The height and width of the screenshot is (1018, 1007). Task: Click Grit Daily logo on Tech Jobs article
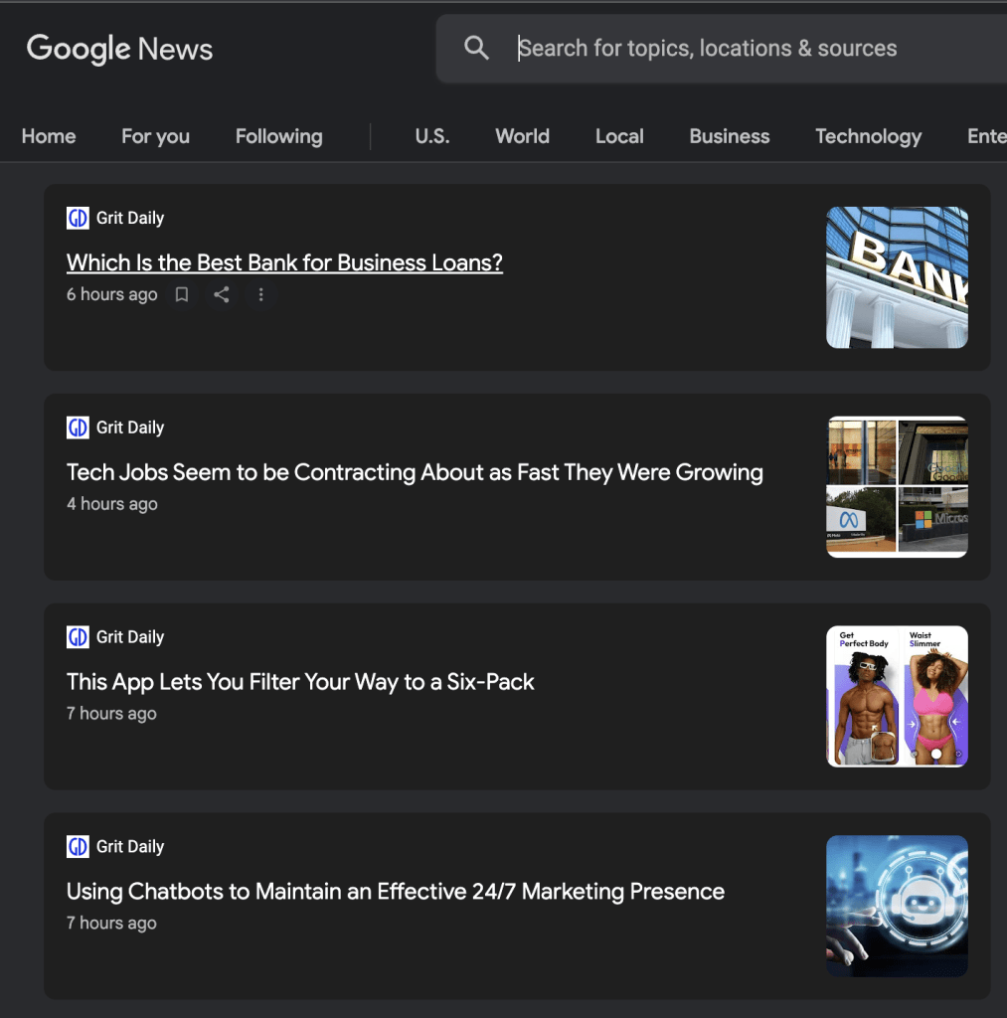[x=78, y=427]
